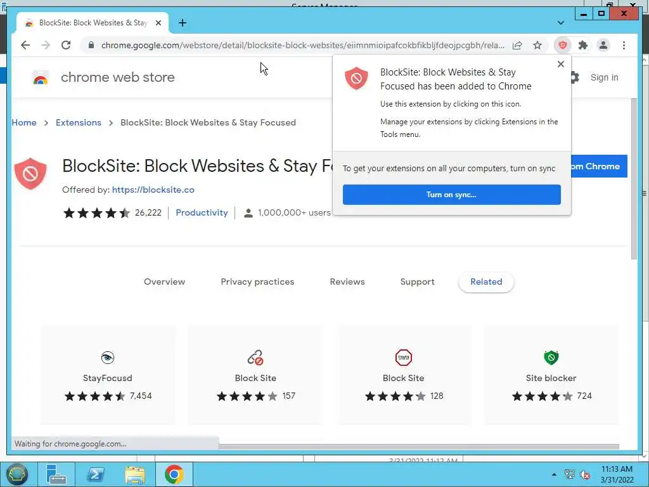Open File Explorer from taskbar
The height and width of the screenshot is (487, 649).
point(135,474)
